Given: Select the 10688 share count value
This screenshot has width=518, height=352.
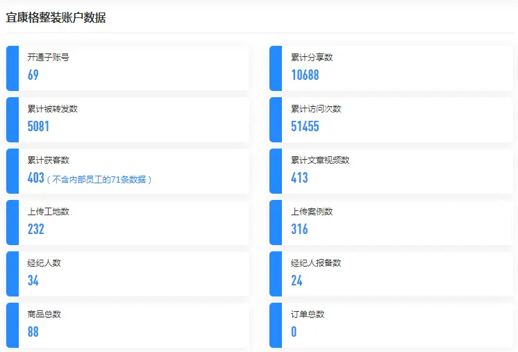Looking at the screenshot, I should 305,75.
